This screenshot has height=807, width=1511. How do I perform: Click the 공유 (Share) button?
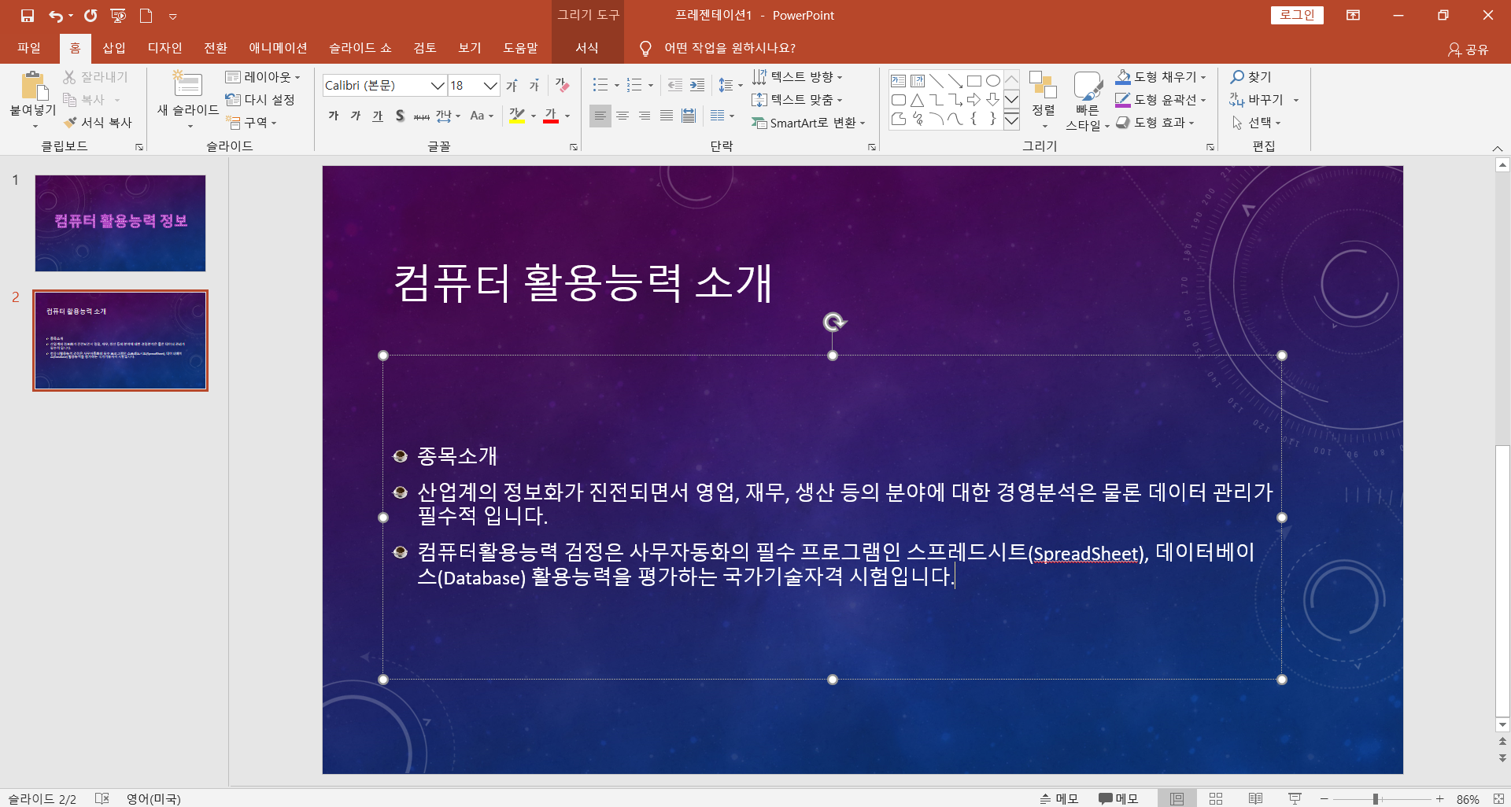pos(1469,49)
